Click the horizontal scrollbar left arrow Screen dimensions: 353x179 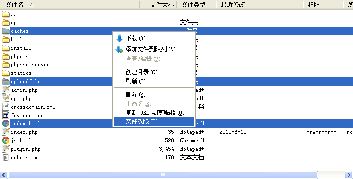(x=4, y=175)
